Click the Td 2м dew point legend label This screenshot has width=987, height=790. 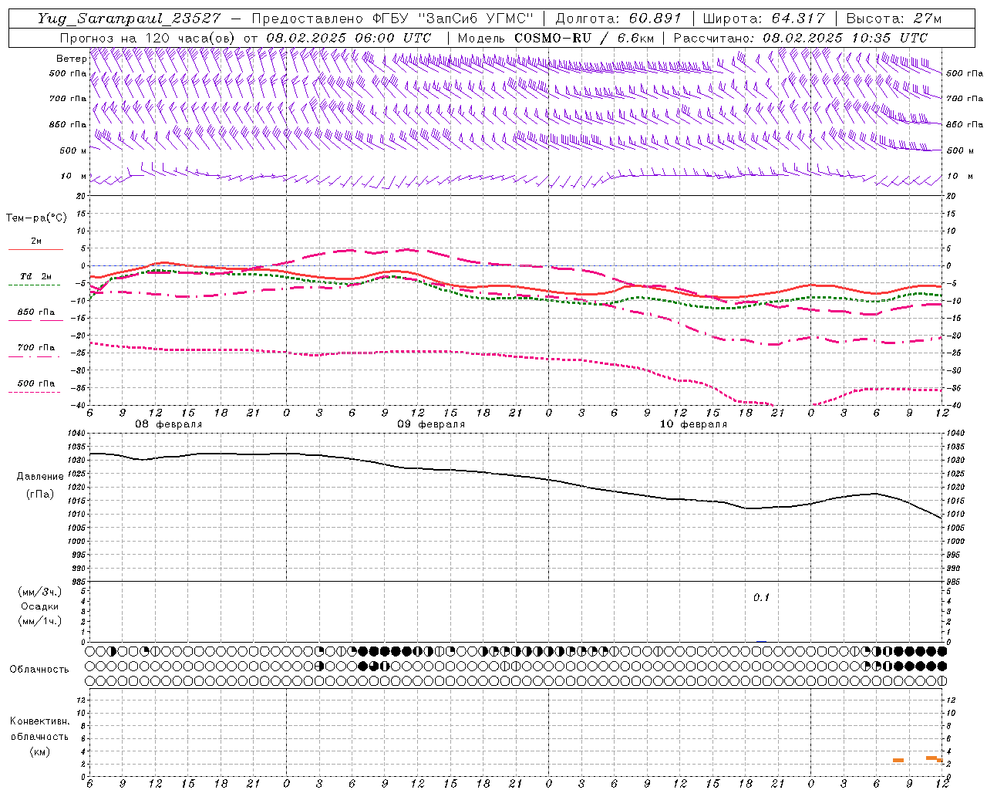[36, 276]
